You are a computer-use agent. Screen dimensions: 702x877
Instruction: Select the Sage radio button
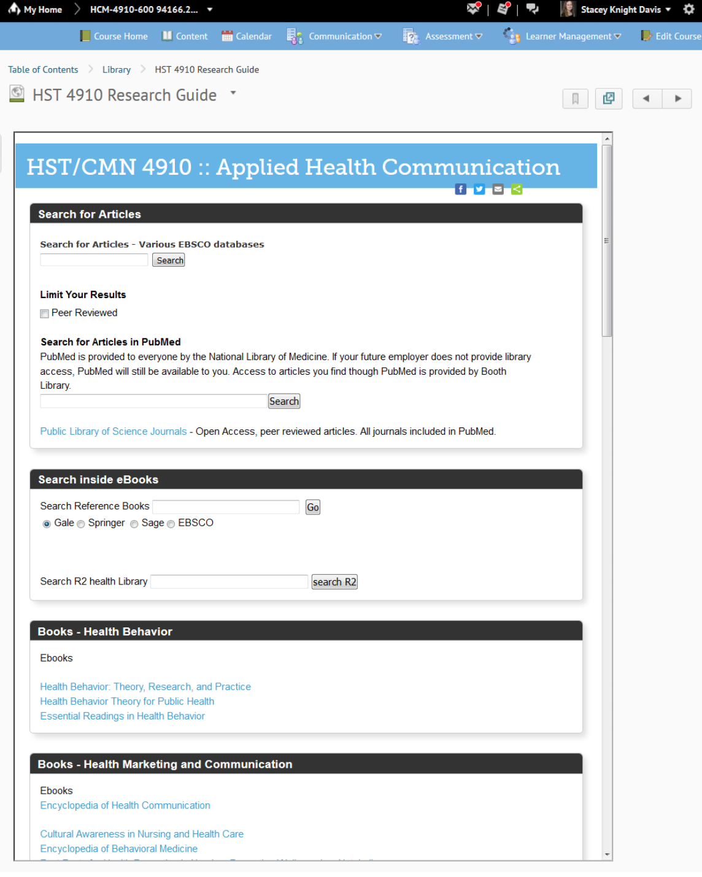click(134, 524)
